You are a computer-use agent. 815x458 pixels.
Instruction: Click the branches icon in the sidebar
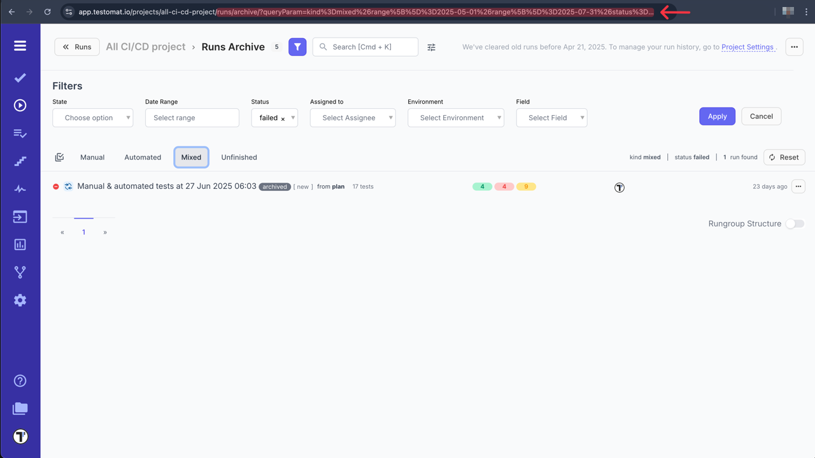coord(20,272)
